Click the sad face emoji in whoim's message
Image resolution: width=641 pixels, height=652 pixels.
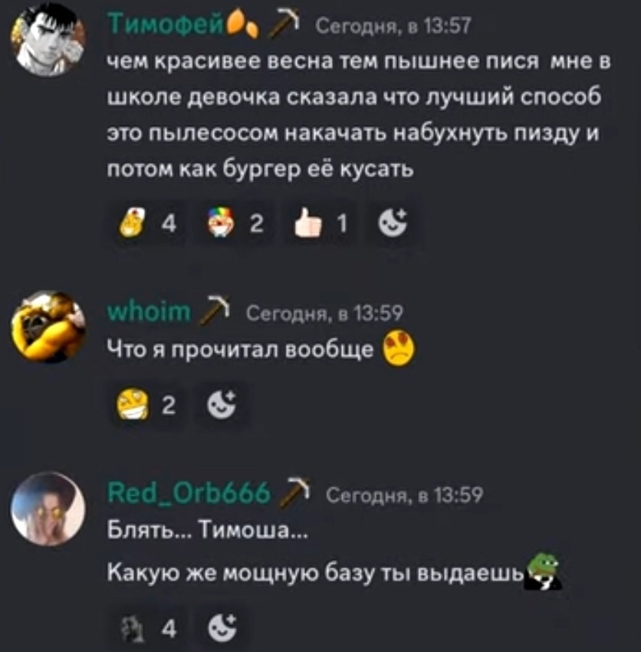tap(399, 349)
